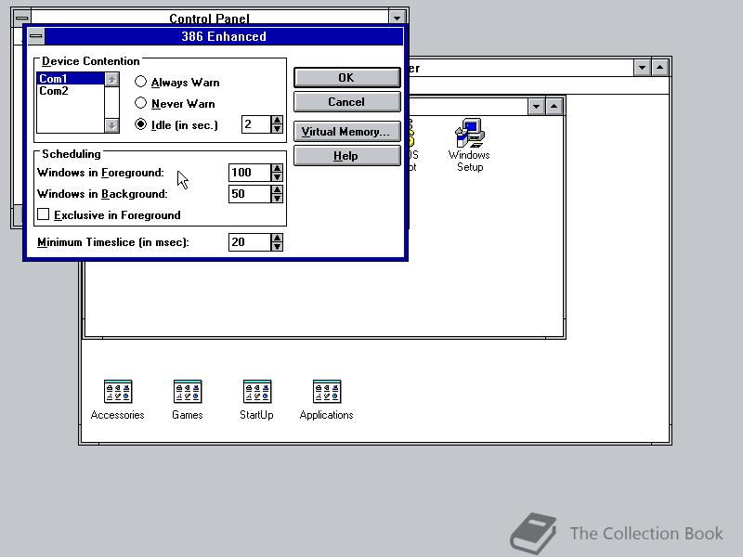Decrease Windows in Foreground value
The width and height of the screenshot is (743, 557).
tap(277, 176)
